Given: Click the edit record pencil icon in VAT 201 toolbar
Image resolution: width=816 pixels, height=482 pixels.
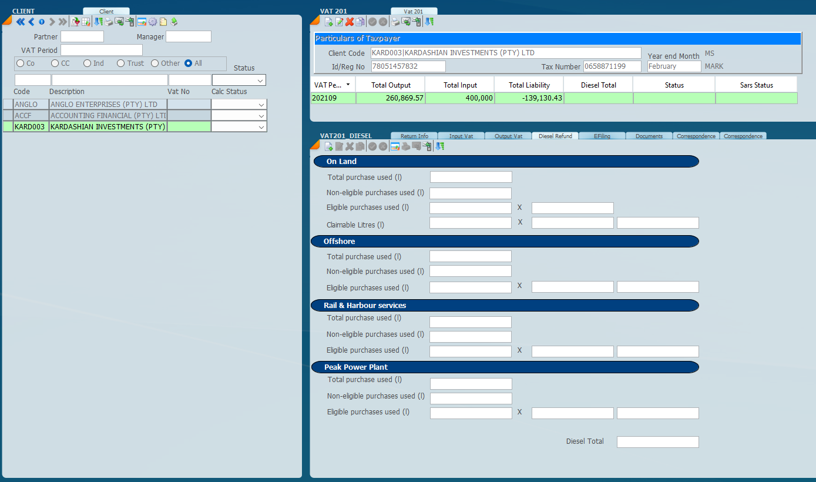Looking at the screenshot, I should coord(339,22).
